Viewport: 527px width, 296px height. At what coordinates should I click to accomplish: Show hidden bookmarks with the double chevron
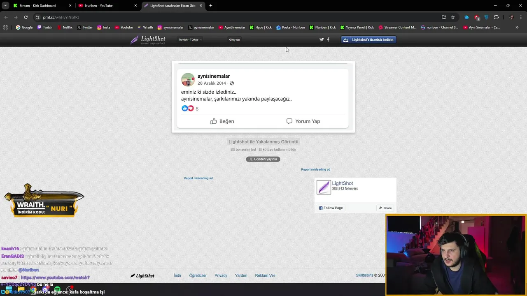click(x=517, y=28)
